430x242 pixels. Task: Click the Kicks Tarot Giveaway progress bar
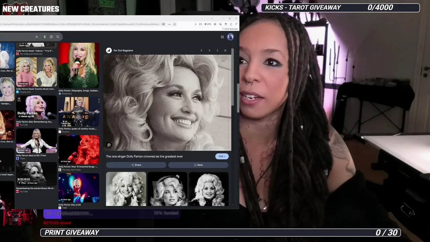340,8
